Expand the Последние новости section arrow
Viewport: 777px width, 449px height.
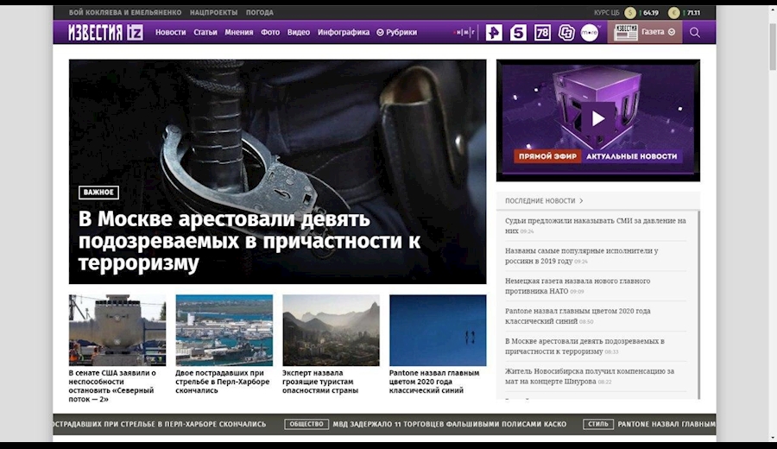581,200
